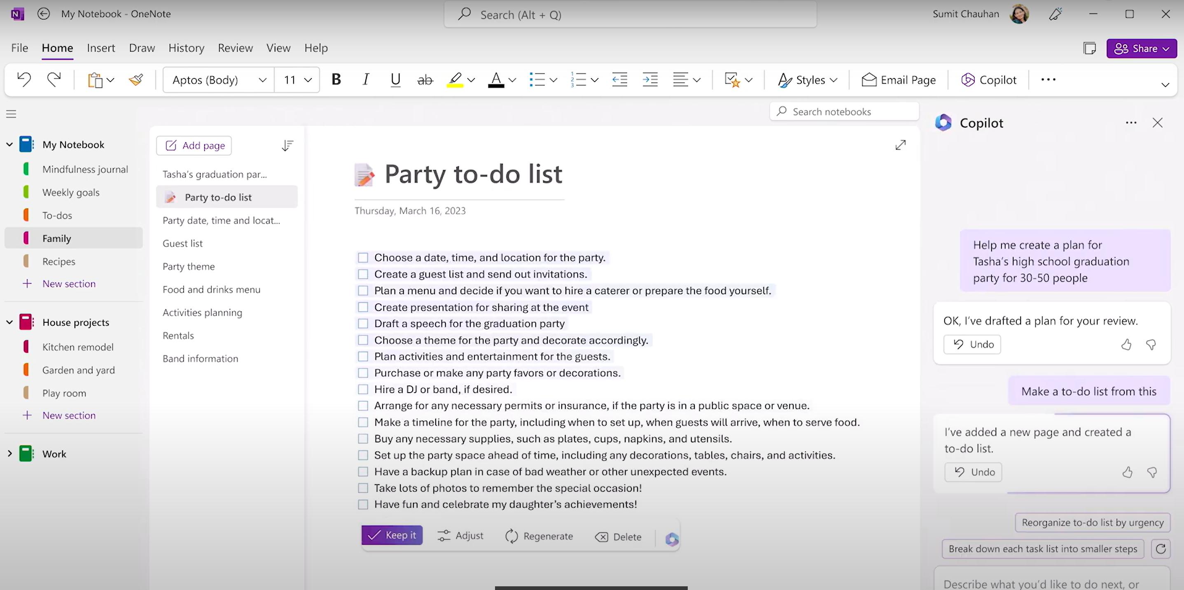1184x590 pixels.
Task: Refresh the Copilot suggestion prompts
Action: tap(1161, 549)
